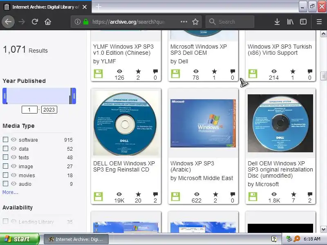Open a new browser tab
Viewport: 327px width, 245px height.
tap(99, 7)
